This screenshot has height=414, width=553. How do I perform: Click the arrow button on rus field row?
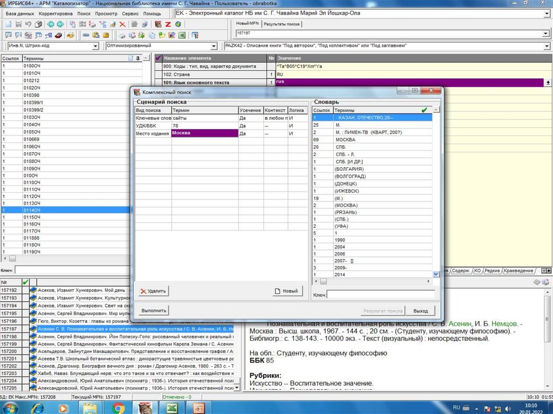tap(548, 83)
